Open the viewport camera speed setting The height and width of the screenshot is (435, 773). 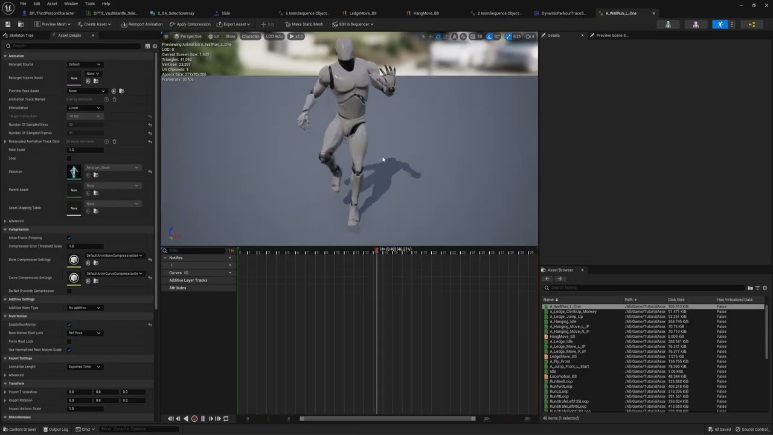click(x=530, y=36)
